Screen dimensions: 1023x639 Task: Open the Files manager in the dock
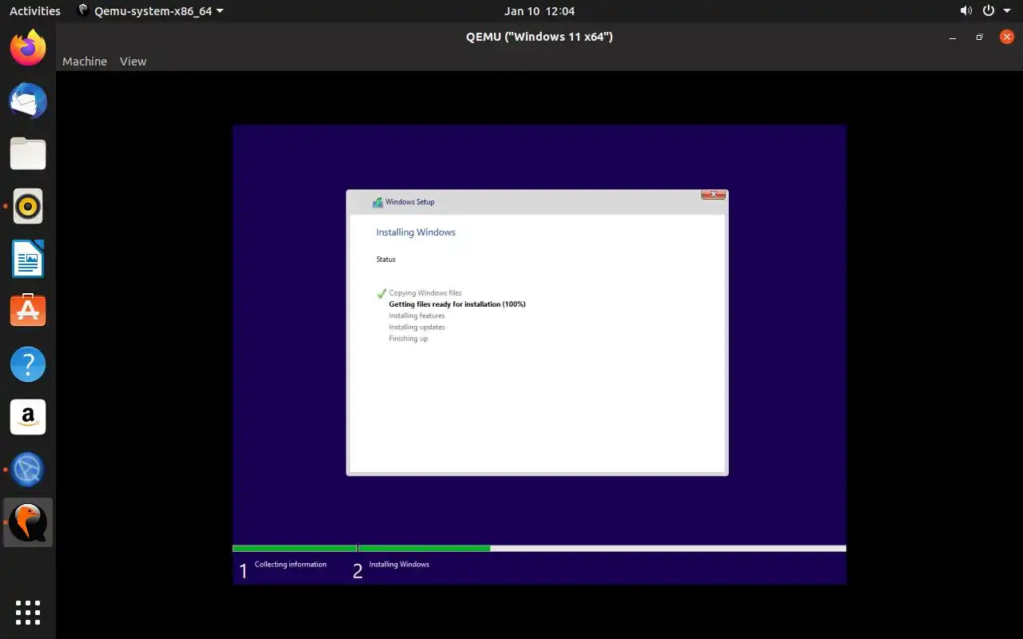(28, 154)
